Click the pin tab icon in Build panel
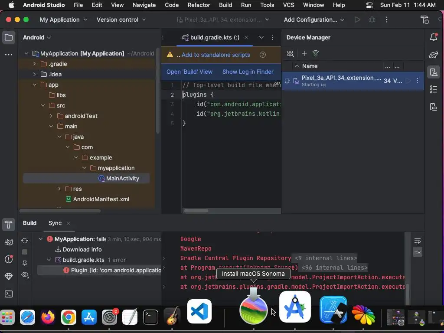 [25, 263]
